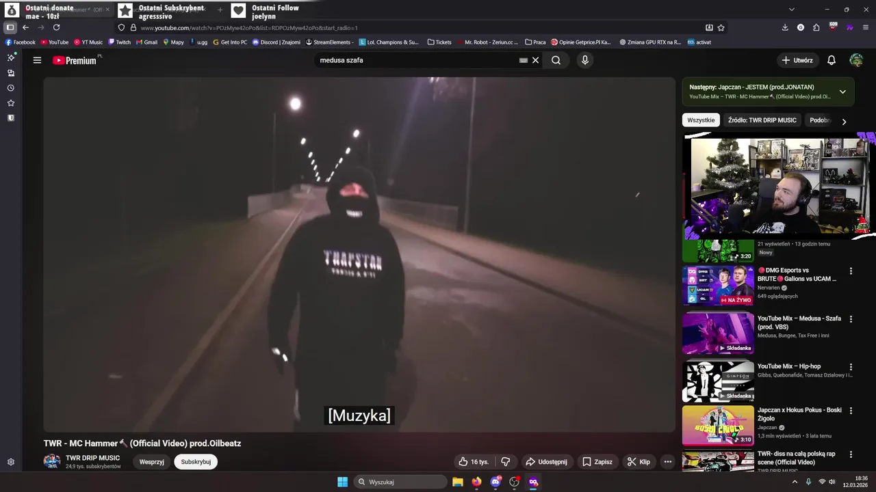Open the Facebook bookmark
This screenshot has height=492, width=876.
[x=21, y=42]
